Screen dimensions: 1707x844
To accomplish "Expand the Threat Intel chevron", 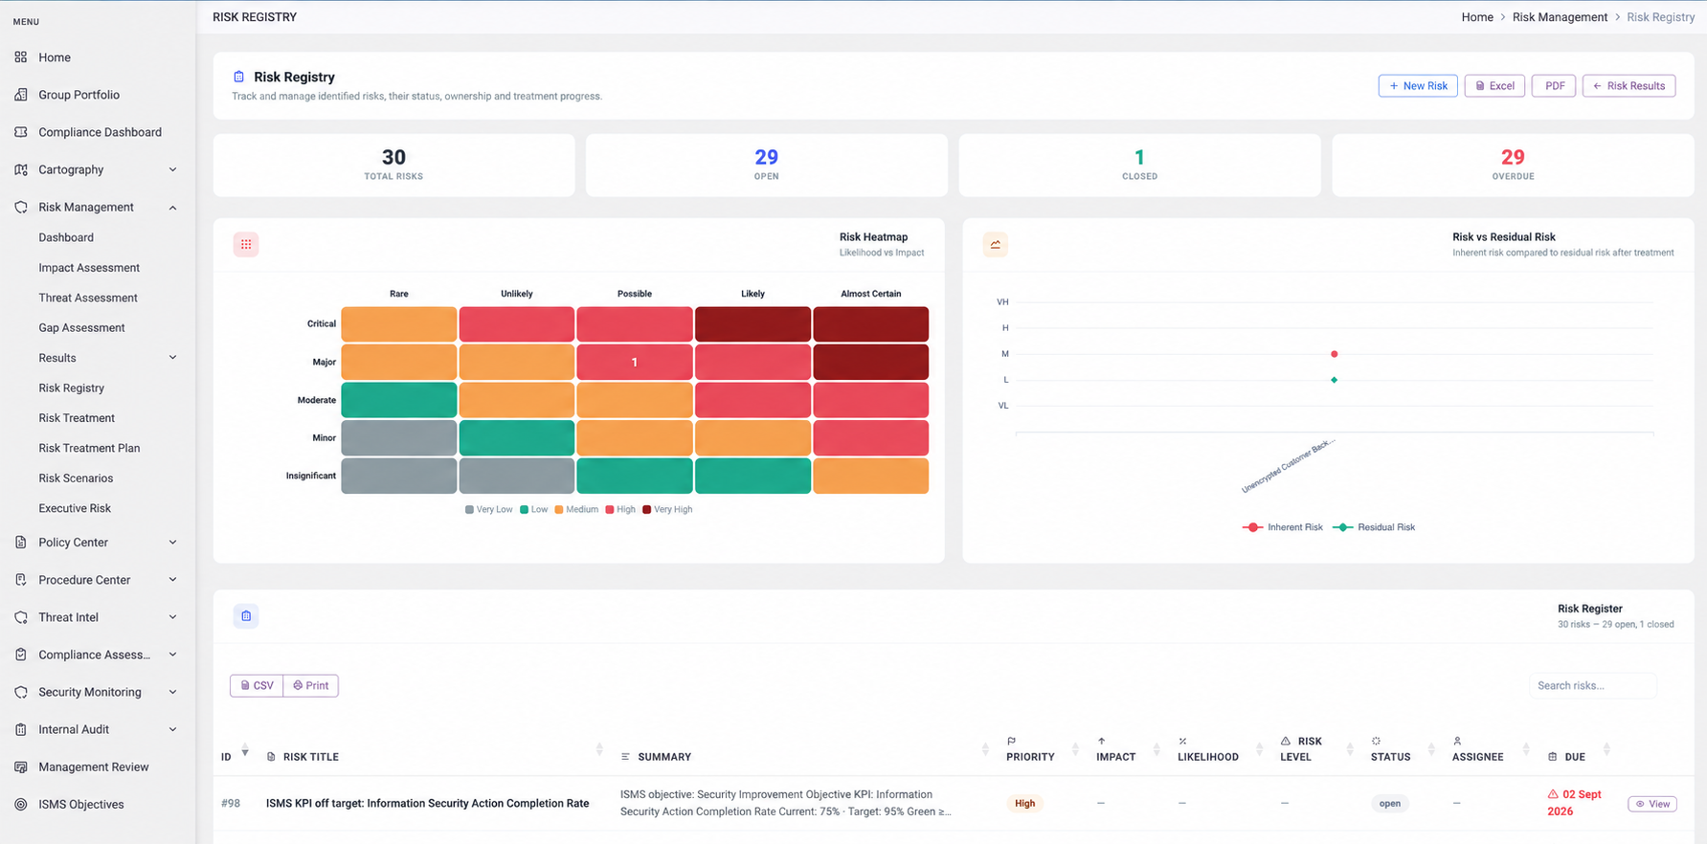I will 172,617.
